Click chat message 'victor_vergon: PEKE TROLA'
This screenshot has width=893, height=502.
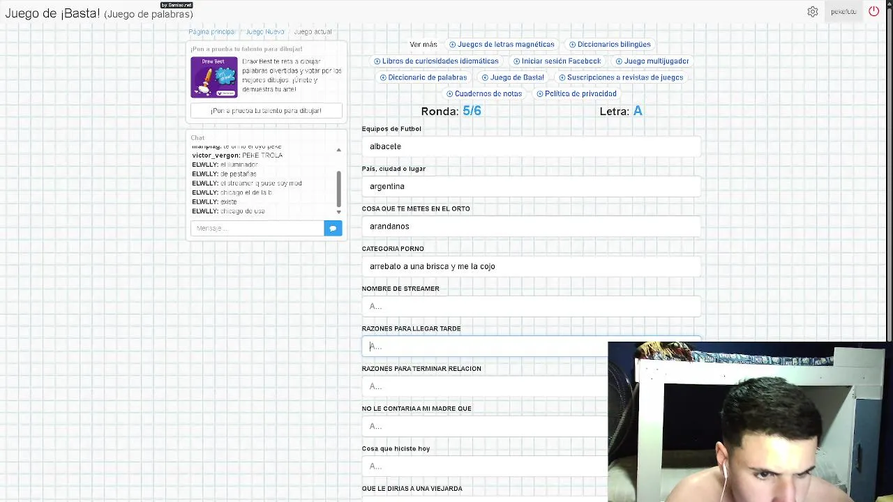237,155
